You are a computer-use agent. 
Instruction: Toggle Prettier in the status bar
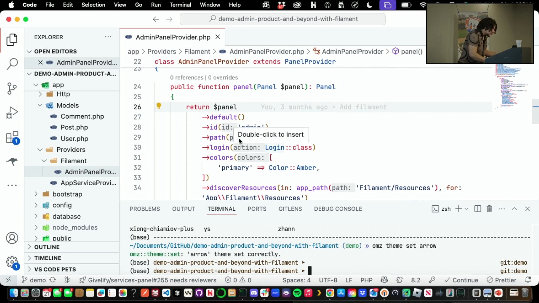click(502, 280)
